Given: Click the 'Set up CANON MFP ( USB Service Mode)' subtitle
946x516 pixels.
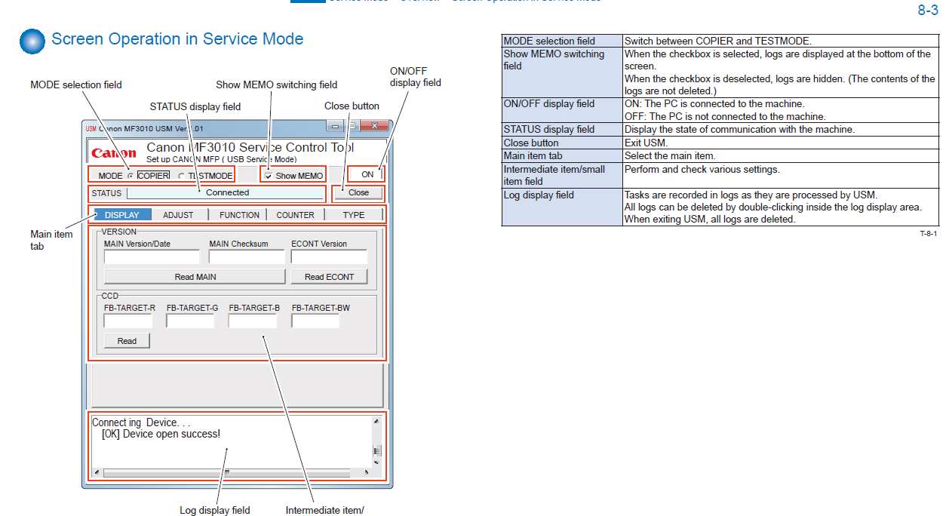Looking at the screenshot, I should 221,159.
